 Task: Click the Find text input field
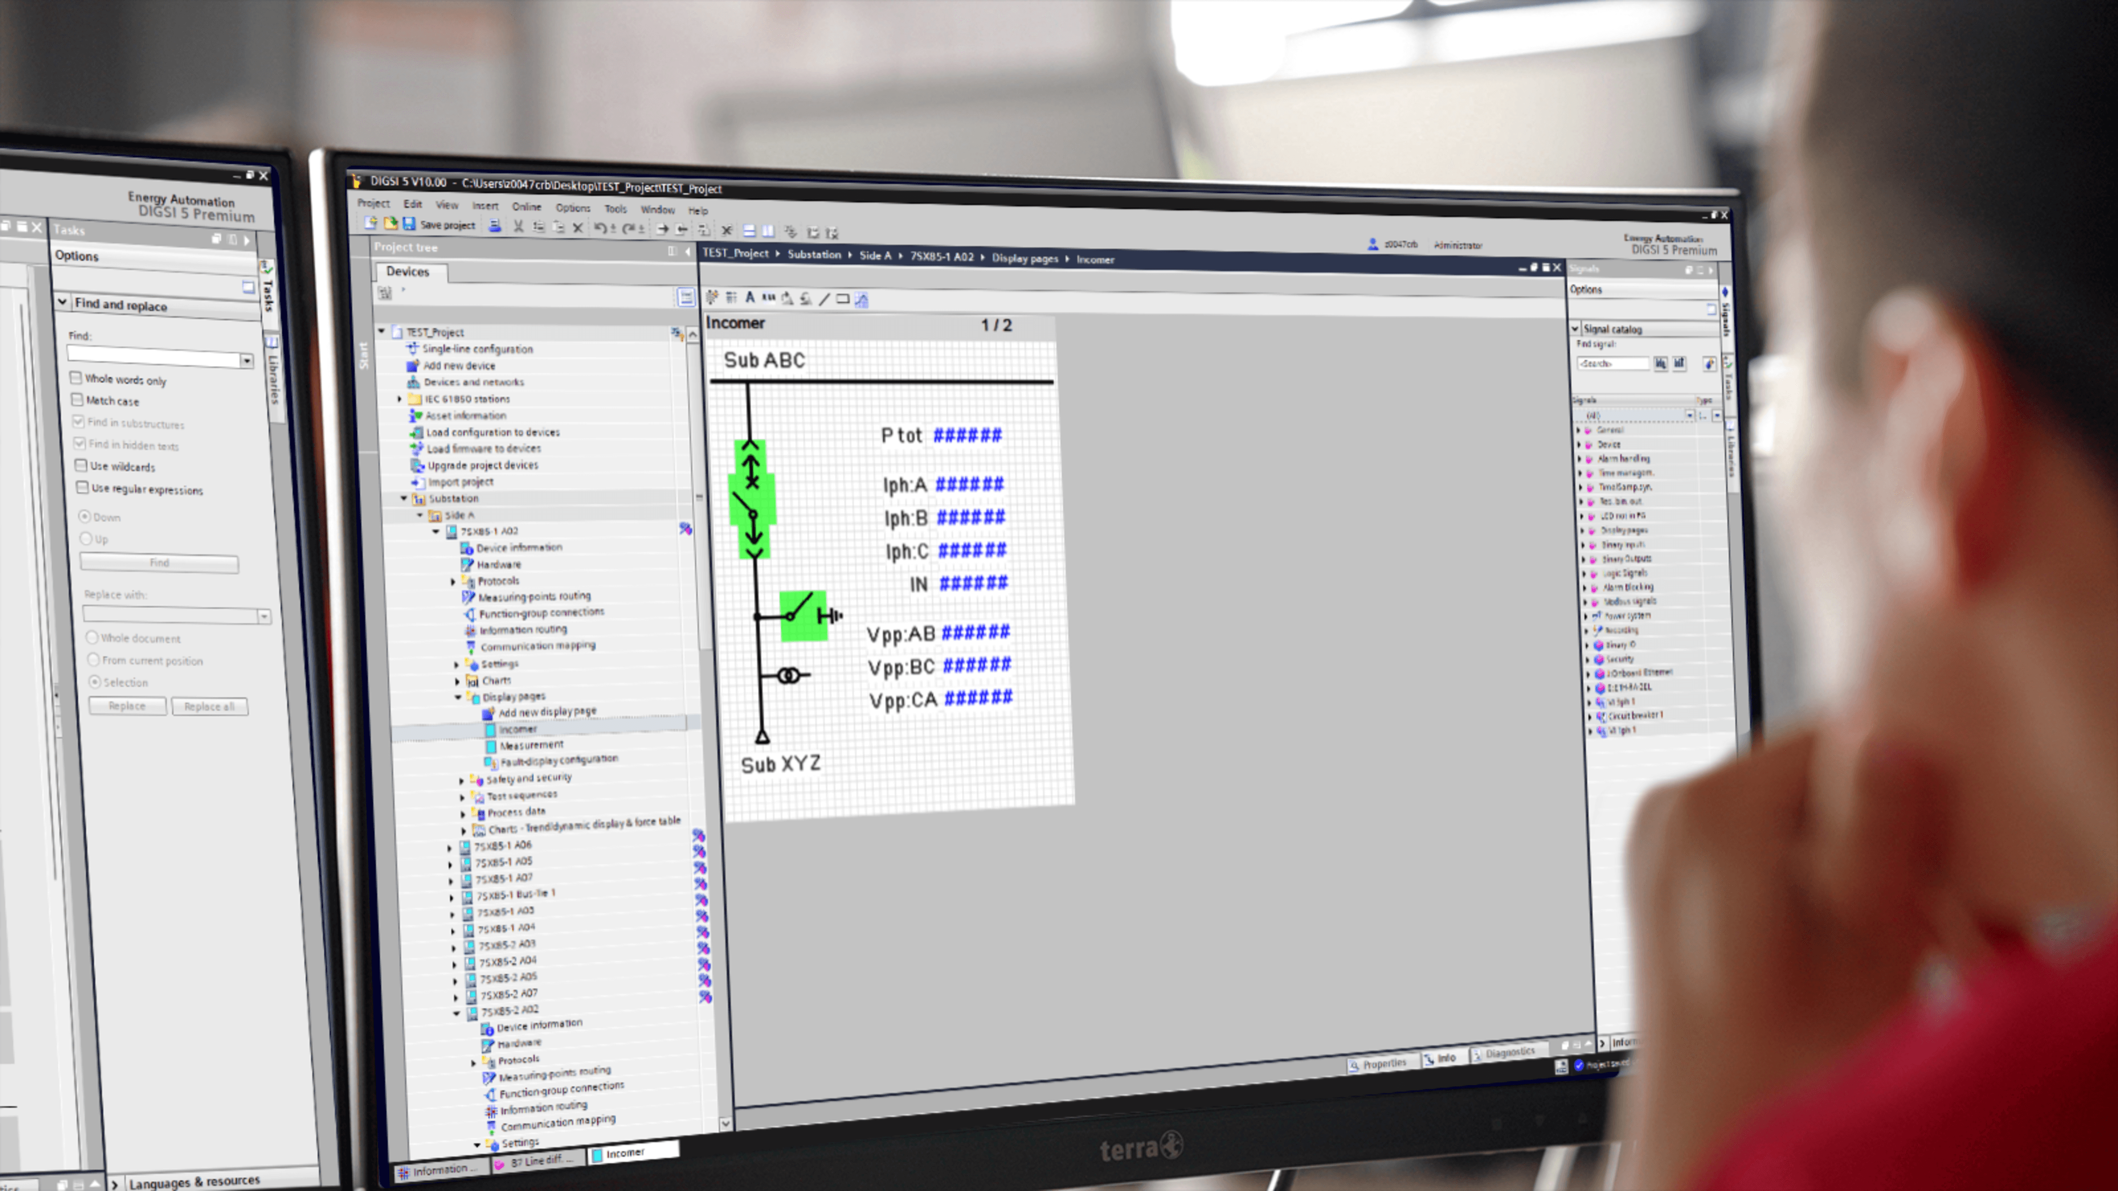point(154,356)
